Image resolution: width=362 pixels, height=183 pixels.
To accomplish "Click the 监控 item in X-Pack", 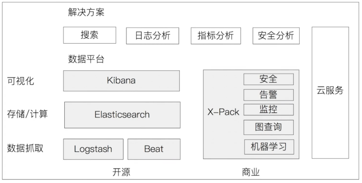I will tap(269, 110).
